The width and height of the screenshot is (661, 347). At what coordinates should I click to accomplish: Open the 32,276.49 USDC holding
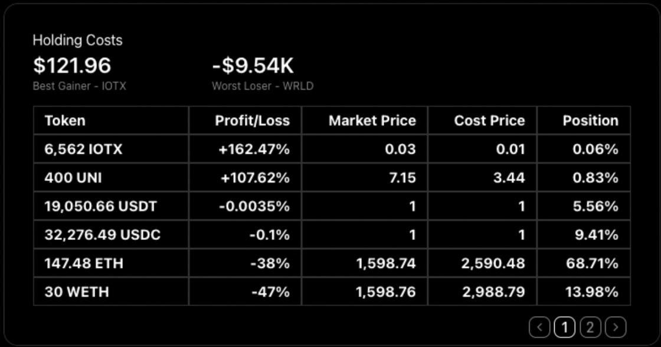pyautogui.click(x=102, y=235)
